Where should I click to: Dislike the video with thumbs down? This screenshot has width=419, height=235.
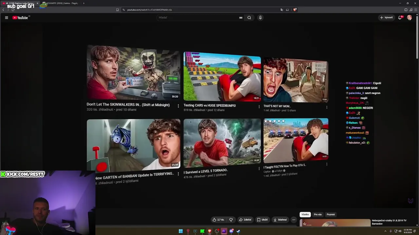point(231,220)
